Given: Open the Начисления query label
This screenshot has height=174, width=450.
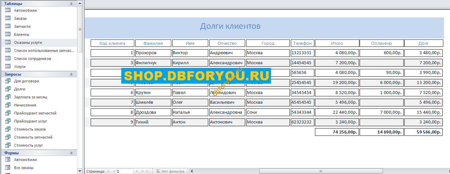Looking at the screenshot, I should tap(25, 105).
